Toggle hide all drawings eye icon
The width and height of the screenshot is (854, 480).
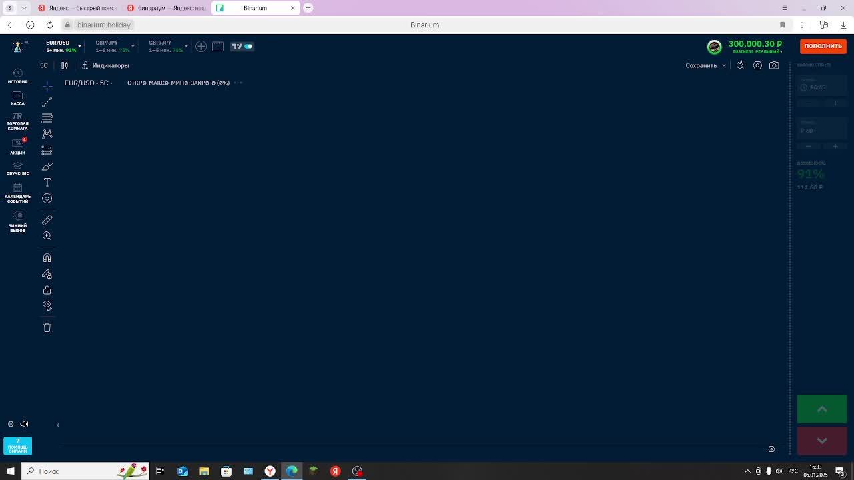[47, 305]
